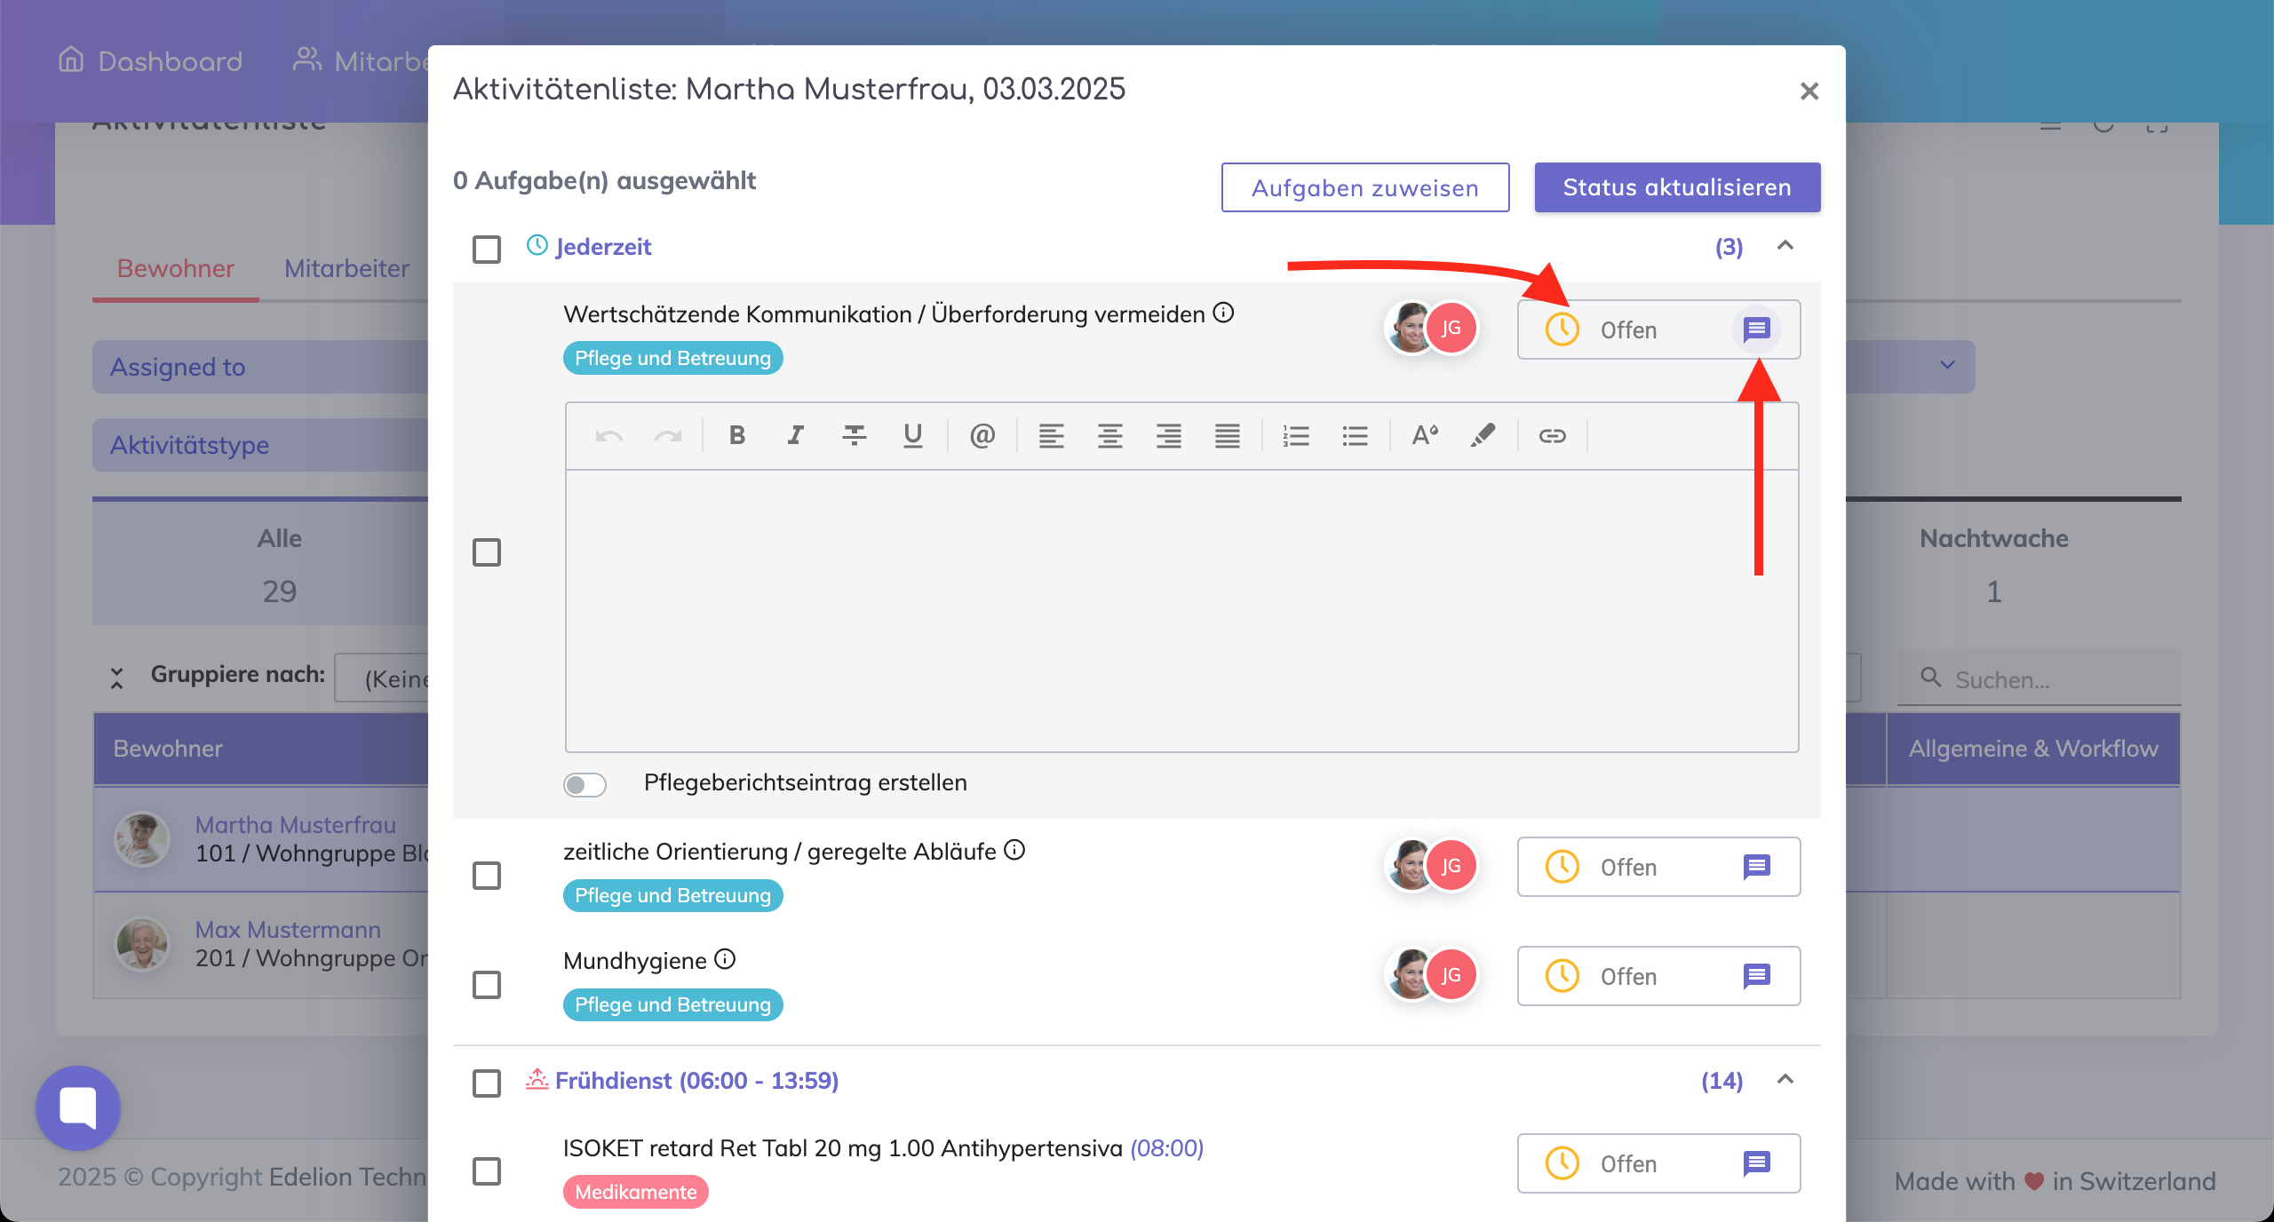2274x1222 pixels.
Task: Insert a hyperlink via link icon
Action: pos(1552,435)
